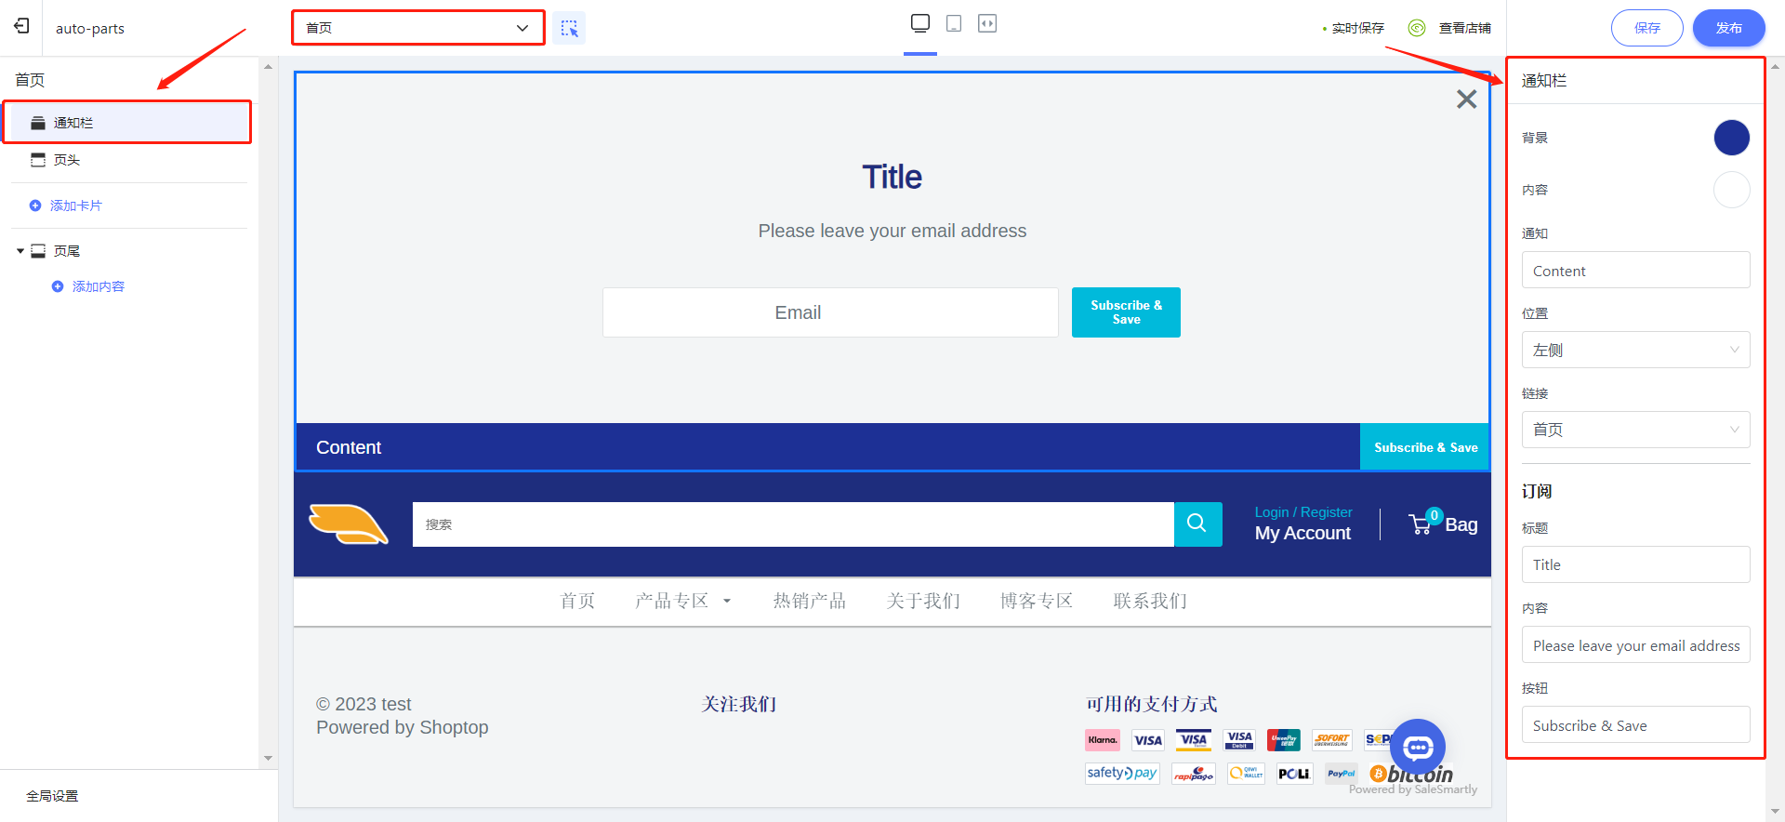This screenshot has height=822, width=1785.
Task: Switch to fullscreen width preview icon
Action: [x=987, y=23]
